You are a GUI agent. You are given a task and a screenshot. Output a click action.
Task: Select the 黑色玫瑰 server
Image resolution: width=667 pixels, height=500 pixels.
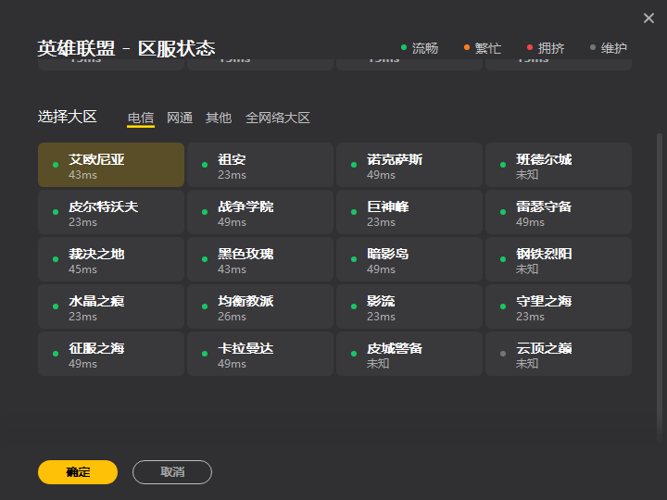point(260,259)
